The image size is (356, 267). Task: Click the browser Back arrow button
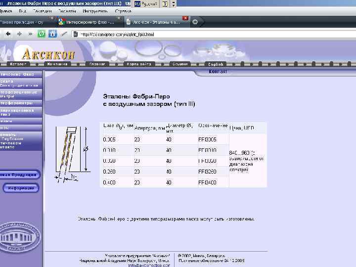8,34
